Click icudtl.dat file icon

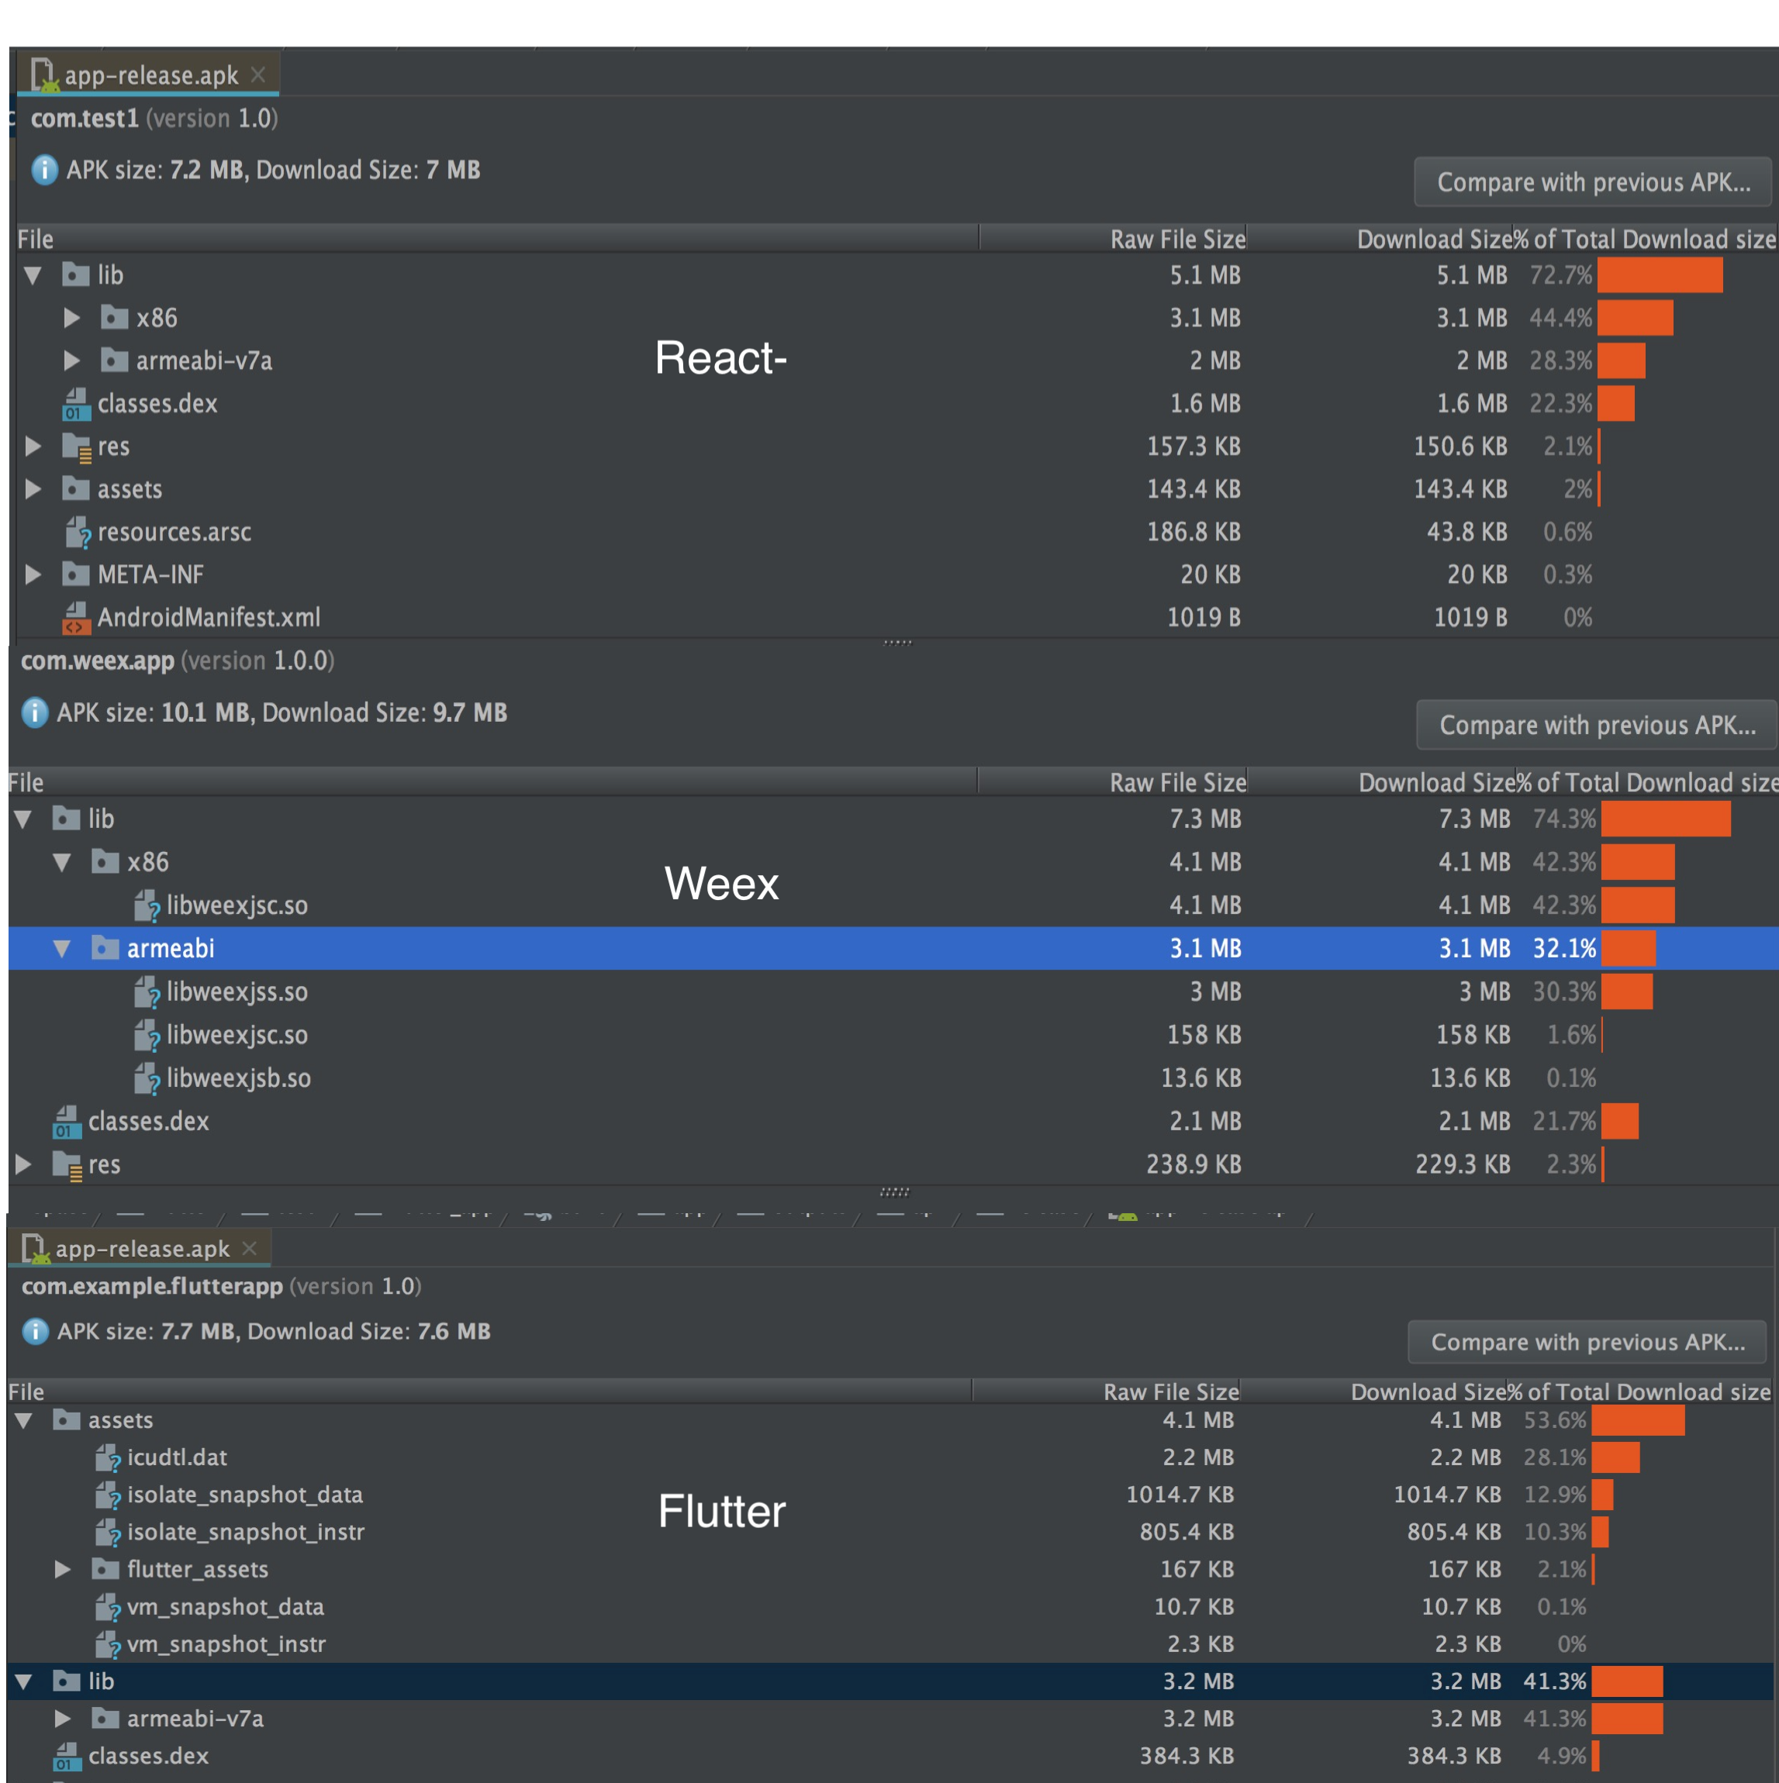coord(108,1458)
